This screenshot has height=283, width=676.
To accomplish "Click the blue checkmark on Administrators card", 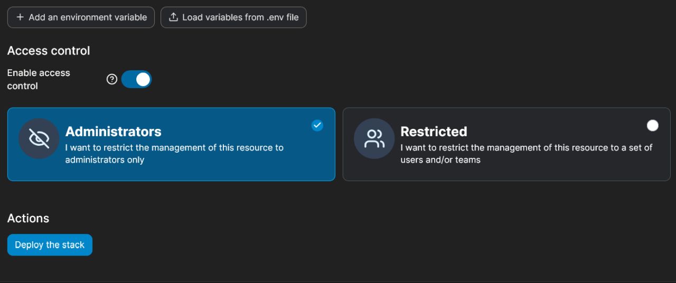I will pos(317,125).
